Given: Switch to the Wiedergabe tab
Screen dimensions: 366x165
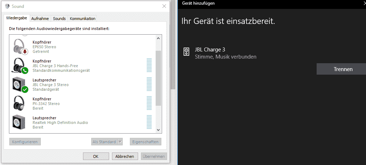Looking at the screenshot, I should 16,18.
